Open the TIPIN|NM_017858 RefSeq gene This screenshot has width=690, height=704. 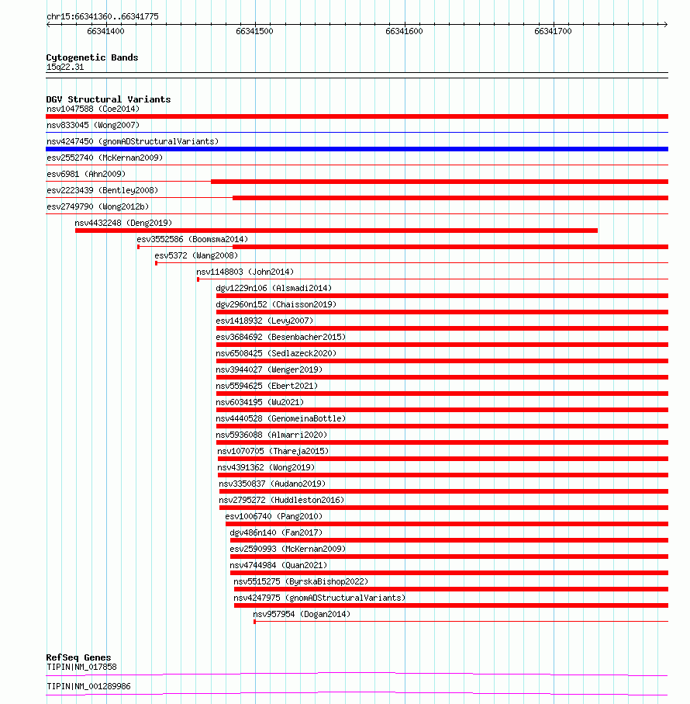coord(81,667)
